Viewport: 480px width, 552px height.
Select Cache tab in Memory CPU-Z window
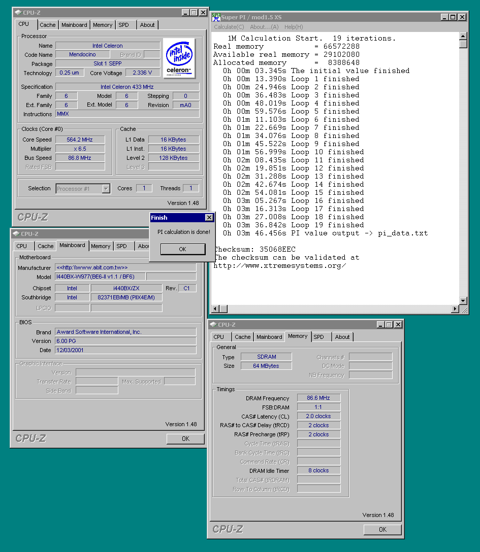tap(242, 337)
